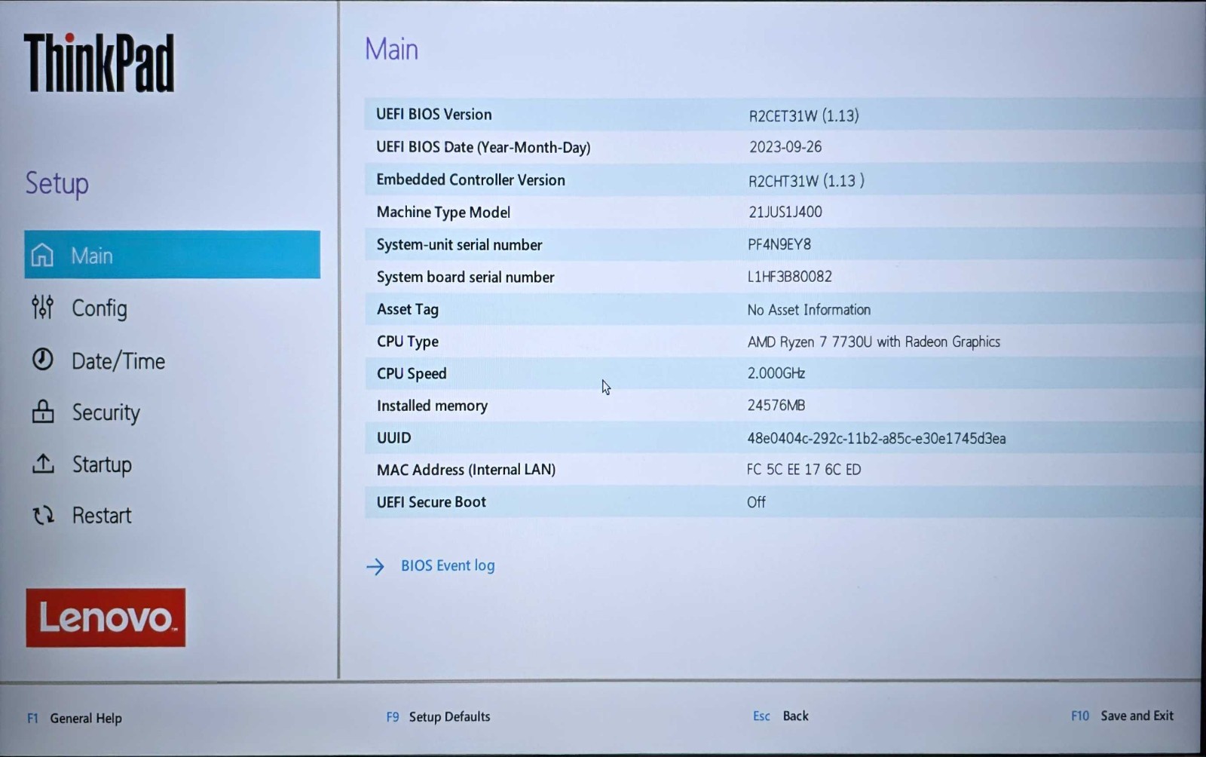1206x757 pixels.
Task: Select the CPU Speed label
Action: [x=412, y=373]
